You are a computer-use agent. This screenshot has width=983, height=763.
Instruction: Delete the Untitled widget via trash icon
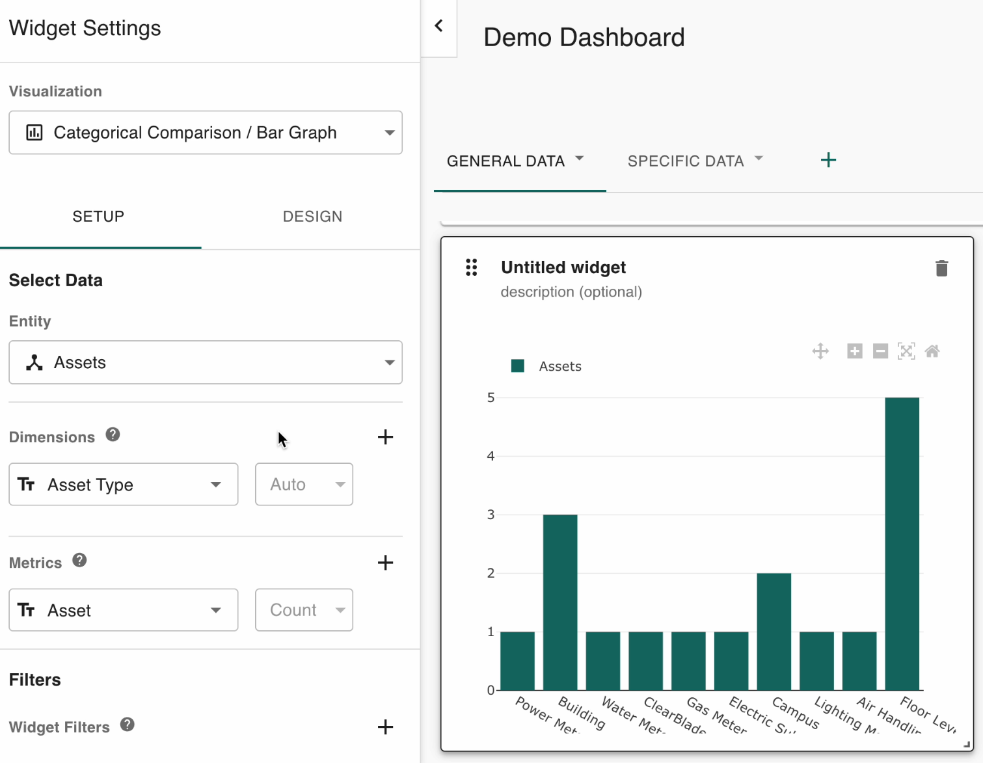tap(942, 267)
